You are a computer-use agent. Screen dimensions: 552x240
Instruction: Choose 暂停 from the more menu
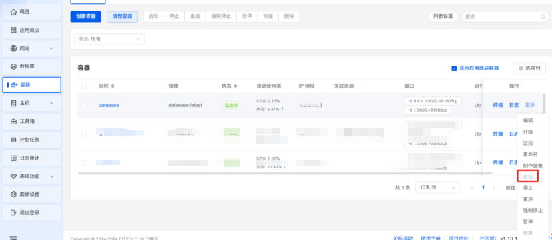click(x=528, y=222)
